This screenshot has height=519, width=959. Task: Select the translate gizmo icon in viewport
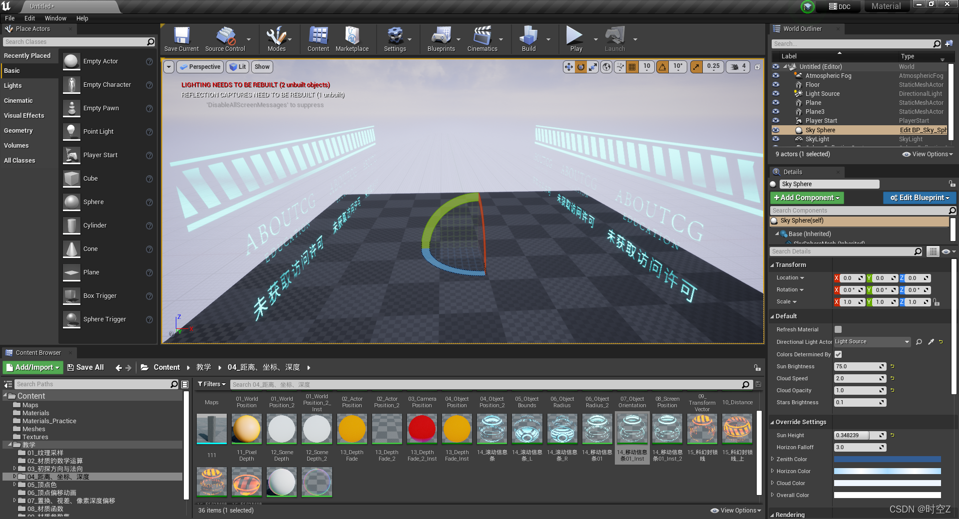[568, 67]
